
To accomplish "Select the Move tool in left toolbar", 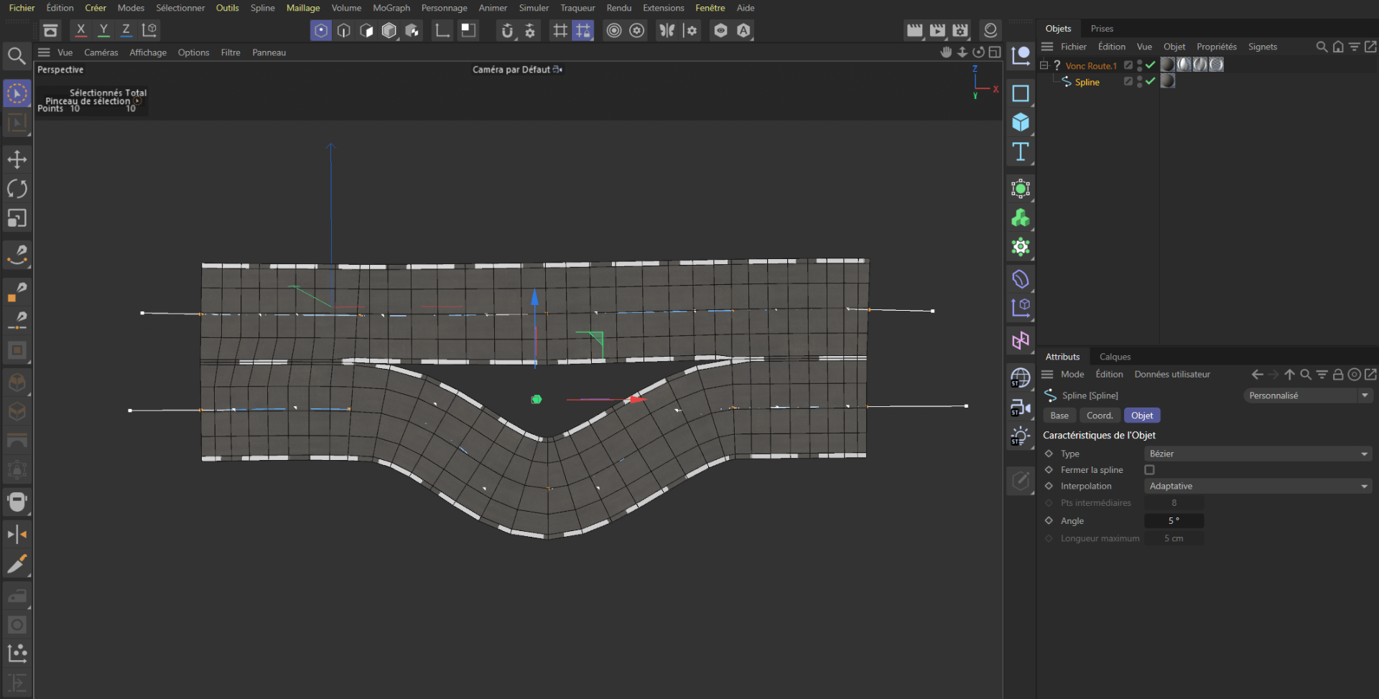I will click(17, 159).
